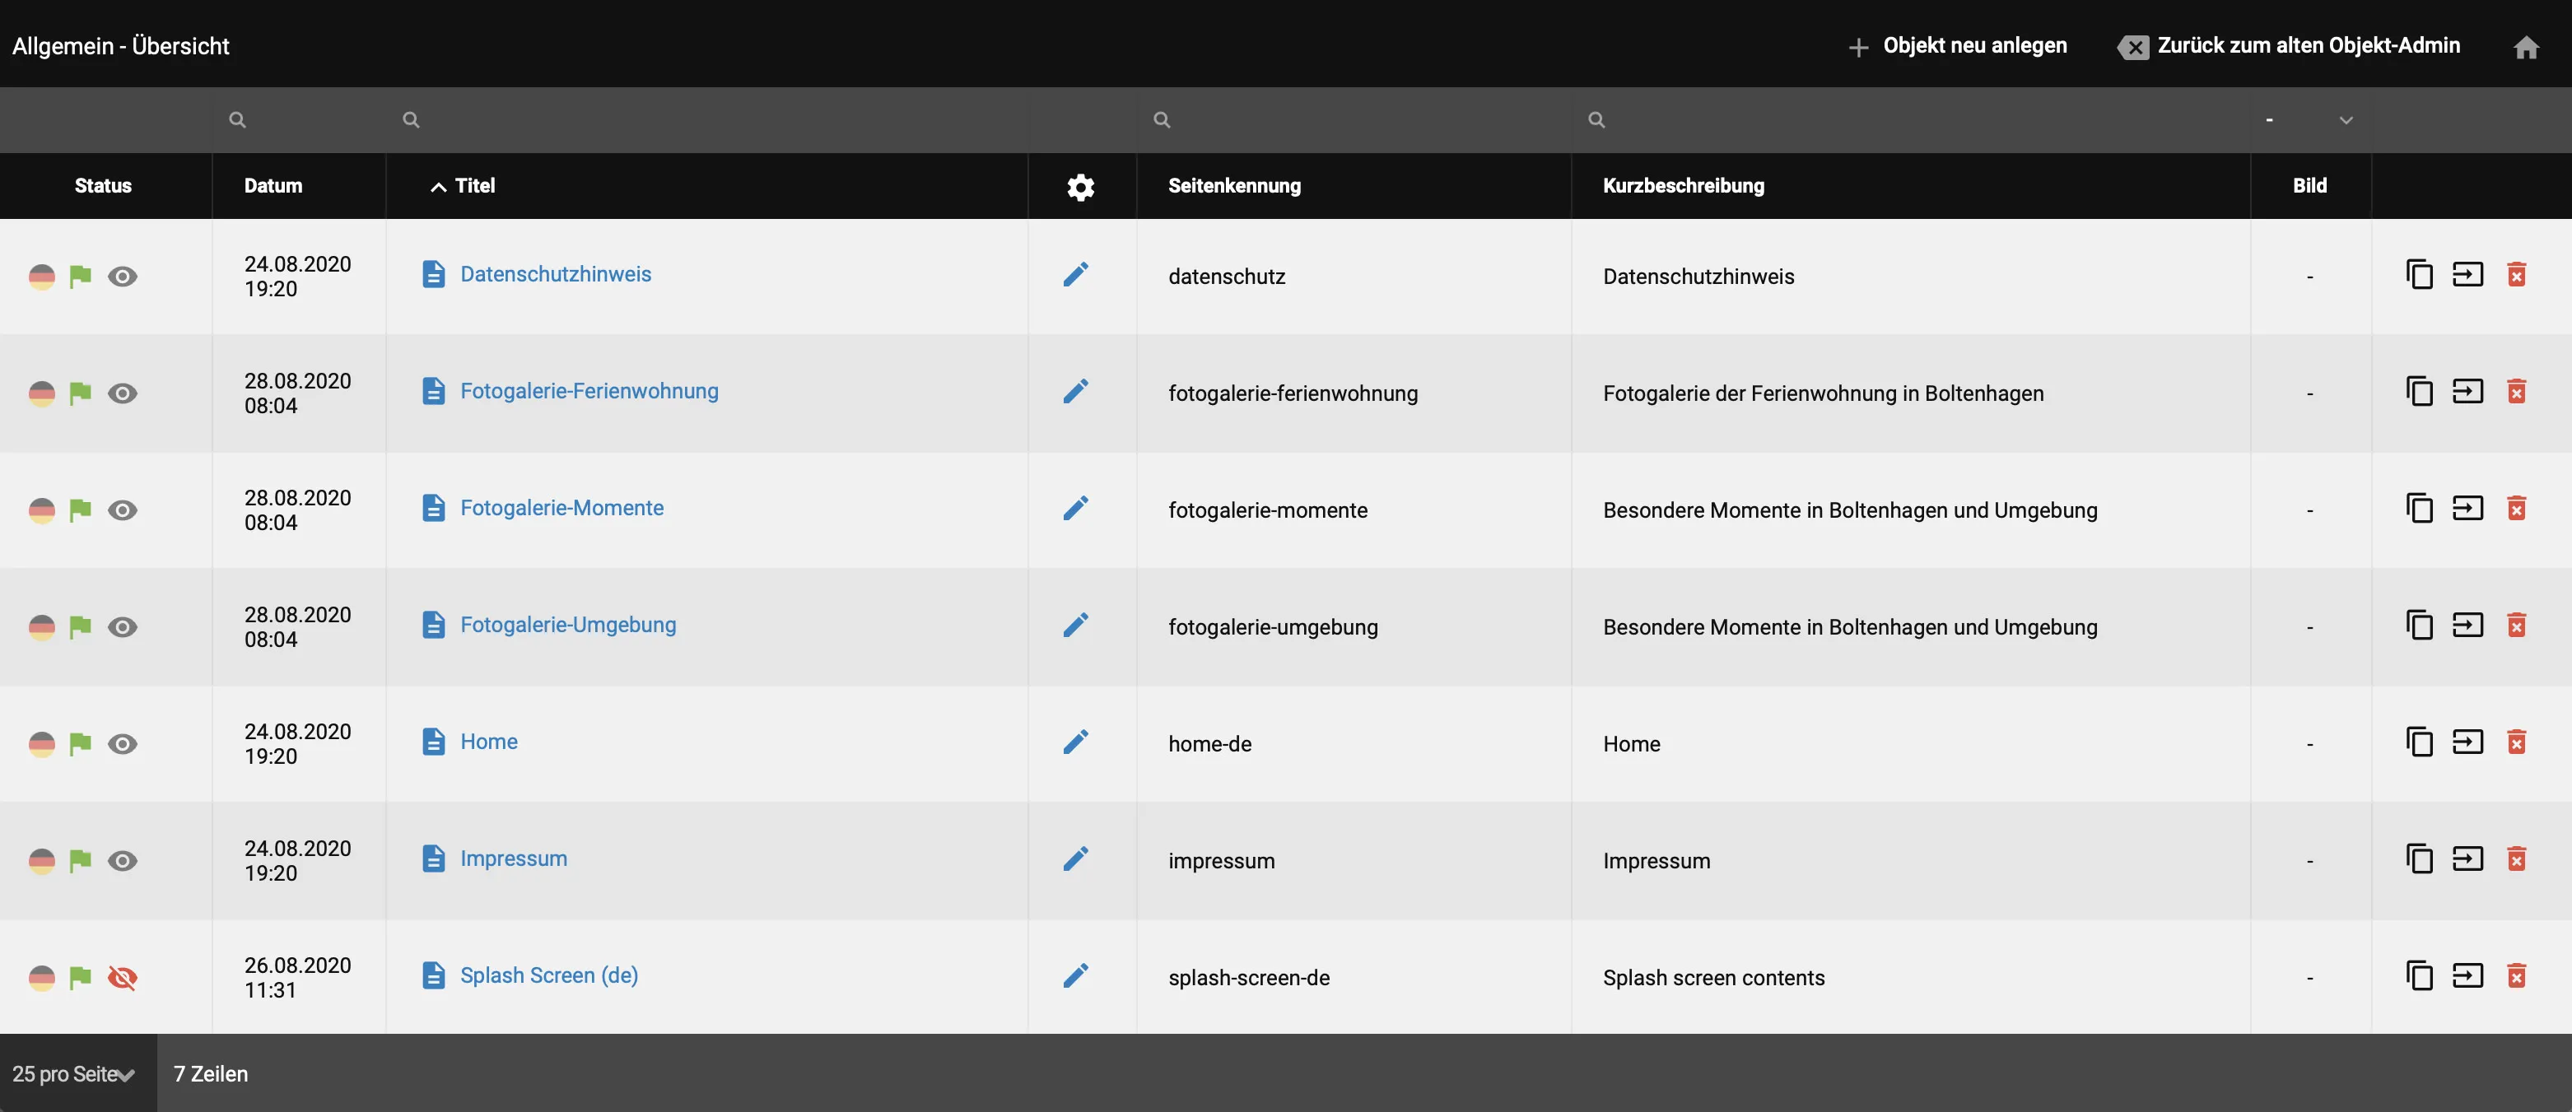Move the Impressum object via arrow icon
Screen dimensions: 2572x1112
[x=2467, y=858]
